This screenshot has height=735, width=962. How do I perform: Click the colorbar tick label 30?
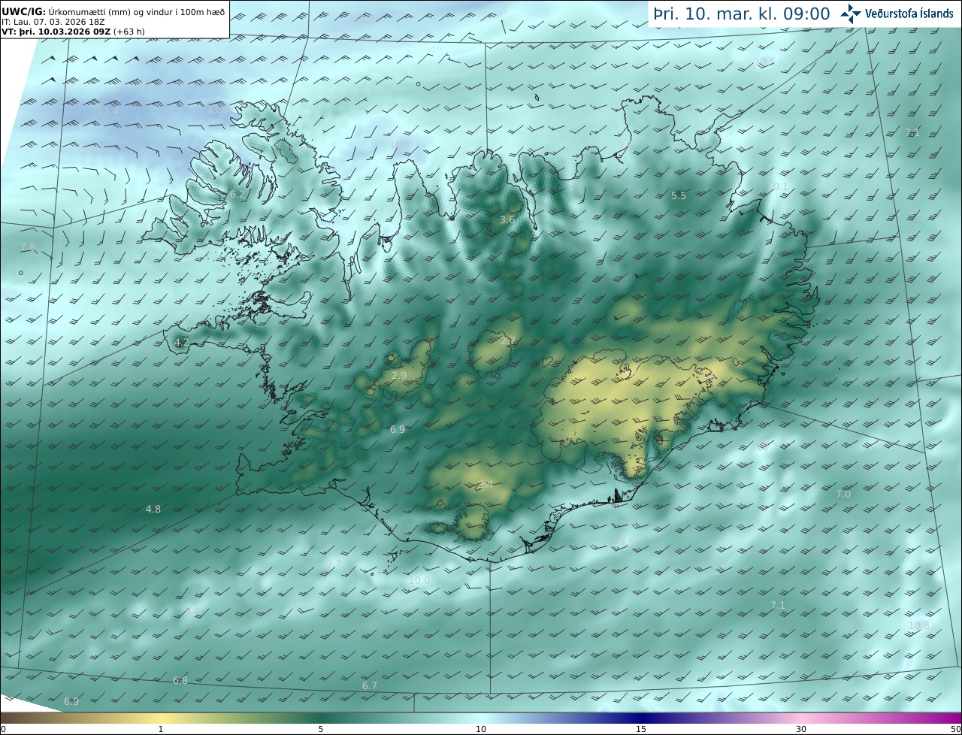pos(801,729)
